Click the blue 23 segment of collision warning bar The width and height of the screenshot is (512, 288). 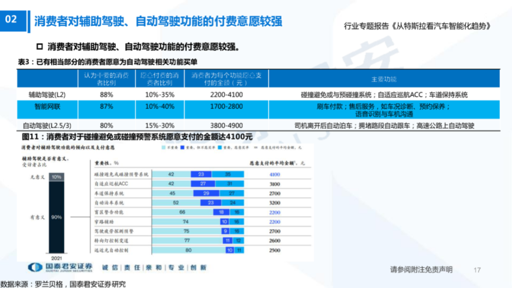coord(201,174)
